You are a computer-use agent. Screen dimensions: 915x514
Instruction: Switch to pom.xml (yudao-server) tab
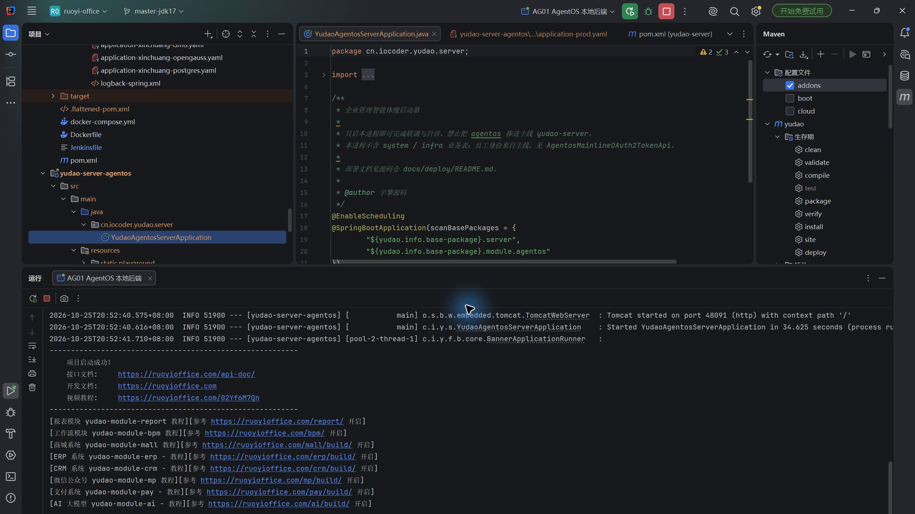[x=671, y=34]
